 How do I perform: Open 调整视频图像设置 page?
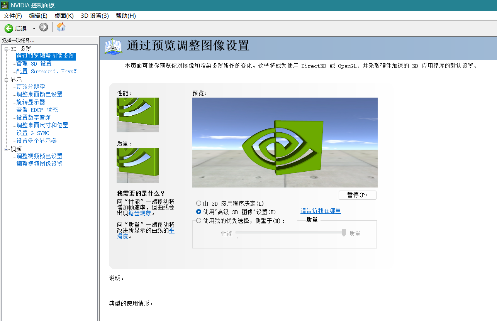[39, 164]
